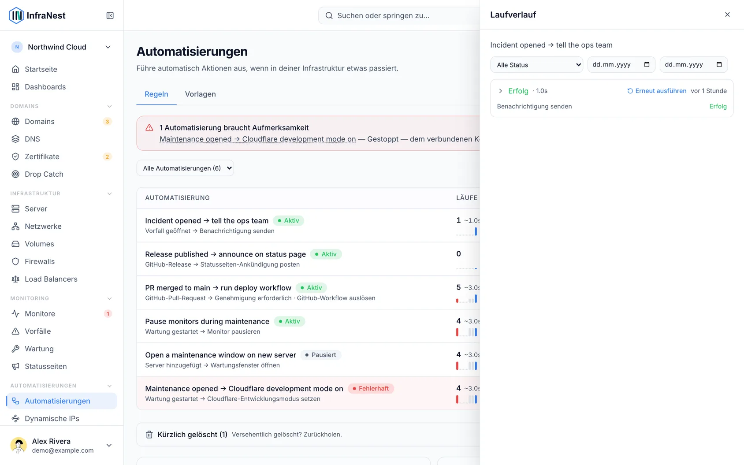Click the Statusseiten megaphone icon

[15, 366]
